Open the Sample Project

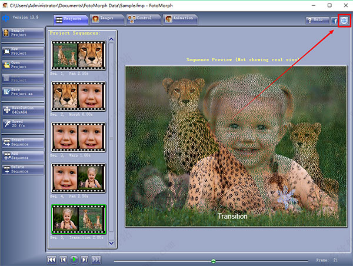pos(23,33)
